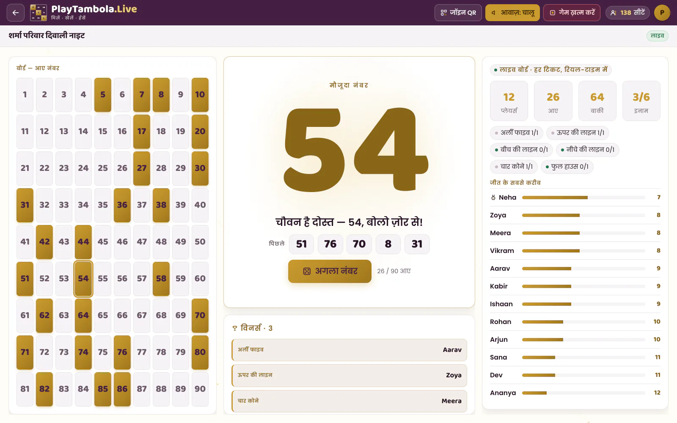Click the विनर्स trophy icon
Screen dimensions: 677x423
tap(235, 328)
